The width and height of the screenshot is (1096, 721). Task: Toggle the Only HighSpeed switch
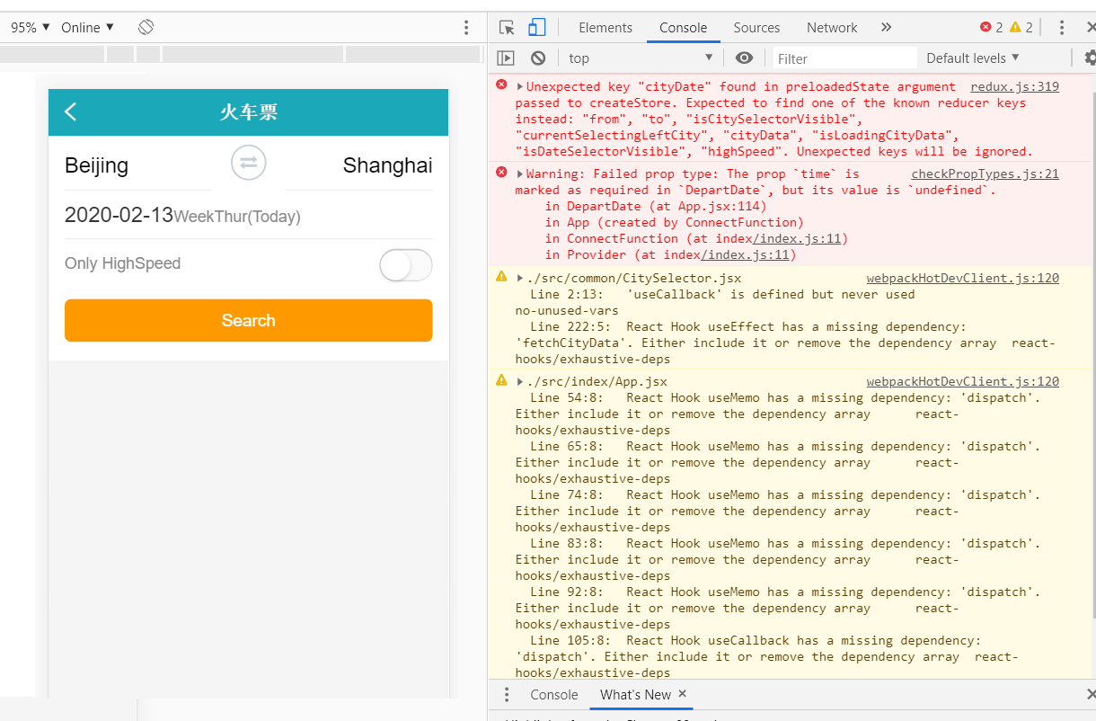406,265
